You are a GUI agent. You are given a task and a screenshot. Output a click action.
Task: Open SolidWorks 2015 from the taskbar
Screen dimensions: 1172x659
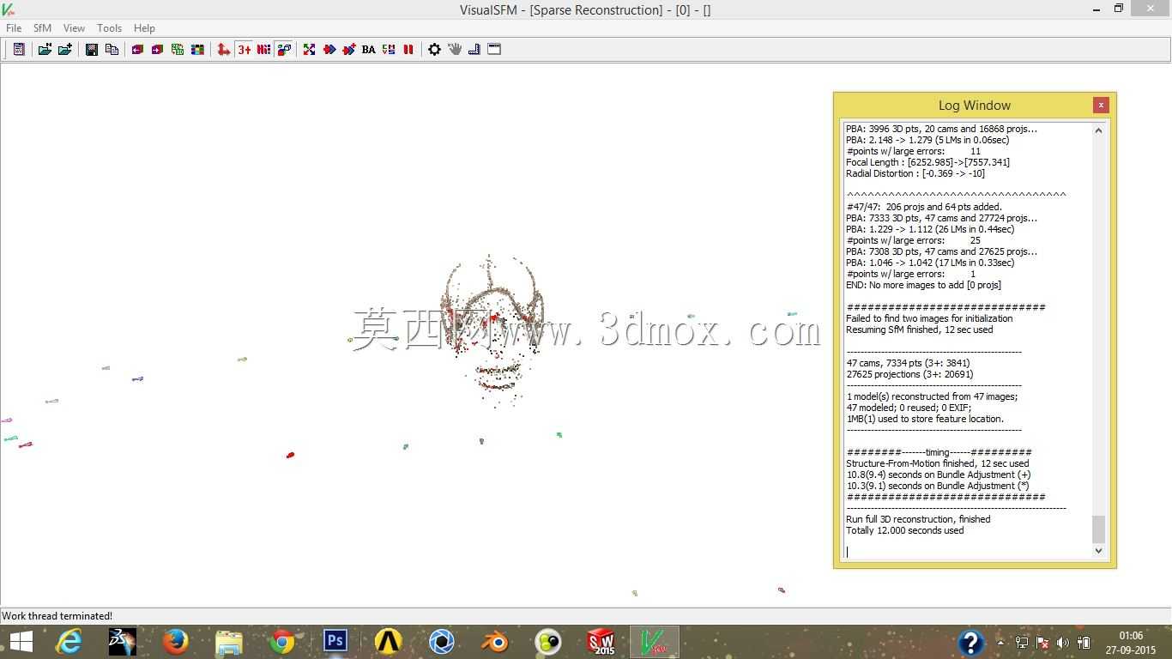coord(601,642)
